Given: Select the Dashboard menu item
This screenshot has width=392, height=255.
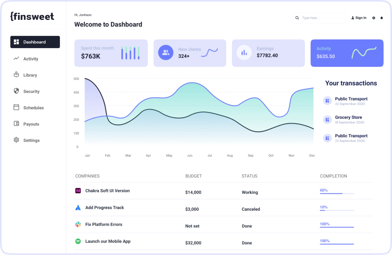Looking at the screenshot, I should click(x=35, y=42).
